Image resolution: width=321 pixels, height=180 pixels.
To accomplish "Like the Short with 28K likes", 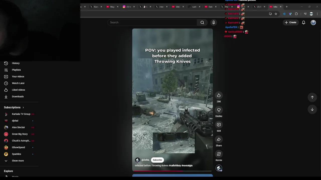I will (x=219, y=95).
